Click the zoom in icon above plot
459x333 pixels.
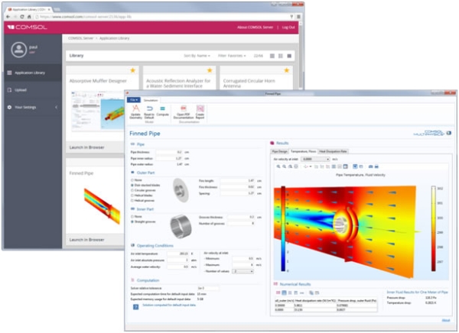click(279, 166)
